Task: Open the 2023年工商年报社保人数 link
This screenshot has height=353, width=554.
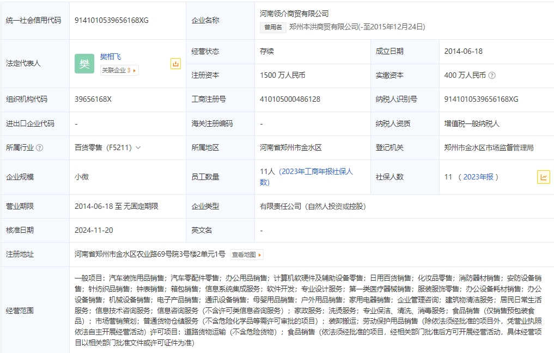Action: pyautogui.click(x=307, y=177)
